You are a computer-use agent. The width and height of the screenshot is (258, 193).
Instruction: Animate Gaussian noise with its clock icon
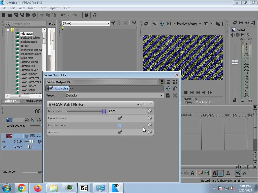[150, 125]
